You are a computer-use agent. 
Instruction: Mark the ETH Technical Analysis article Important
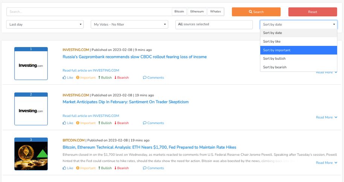point(86,168)
